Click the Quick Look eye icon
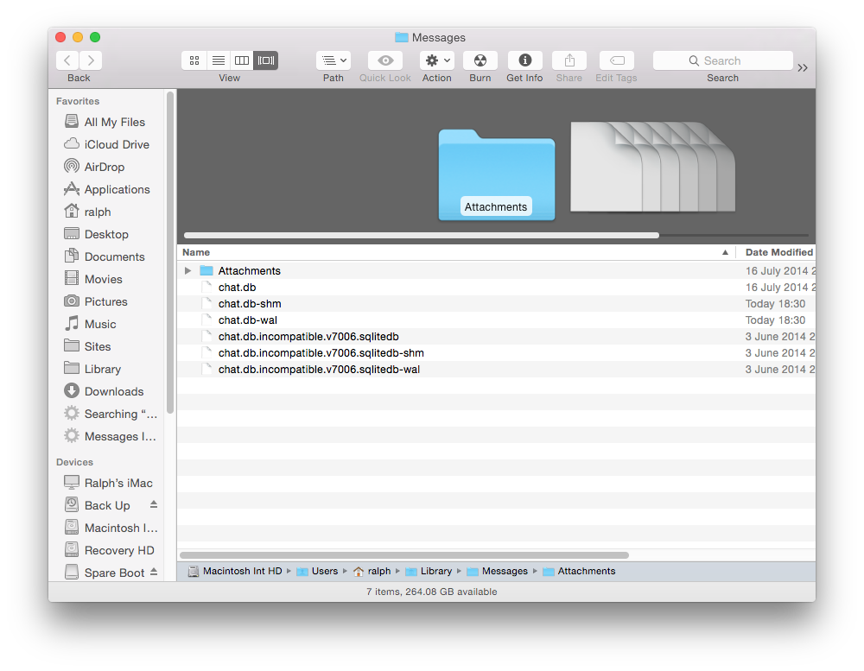 (385, 60)
